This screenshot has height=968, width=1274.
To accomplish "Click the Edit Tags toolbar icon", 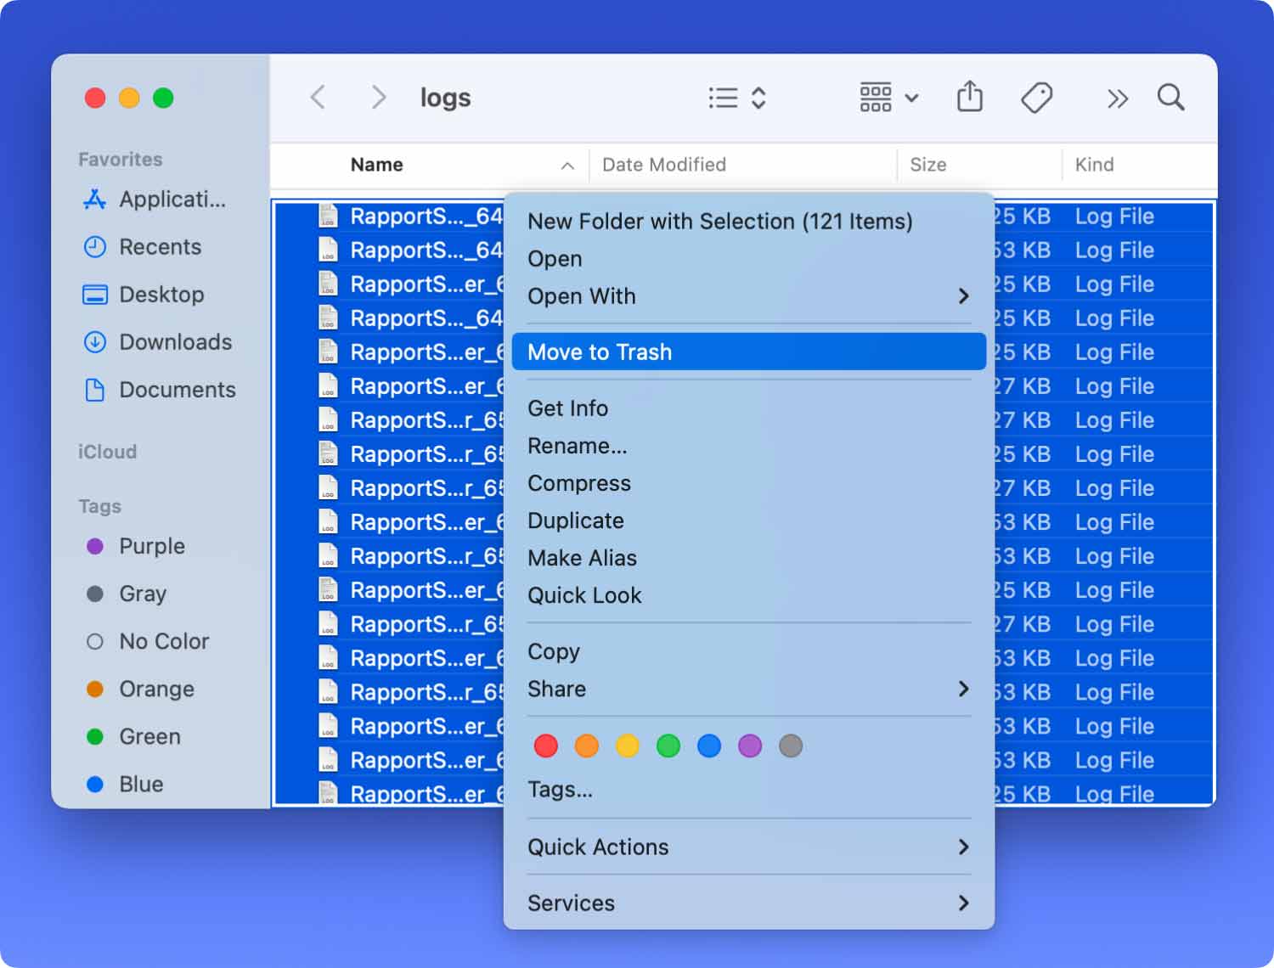I will pyautogui.click(x=1036, y=98).
